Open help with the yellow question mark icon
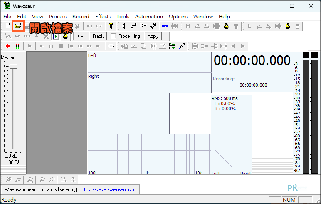The image size is (321, 204). coord(111,26)
